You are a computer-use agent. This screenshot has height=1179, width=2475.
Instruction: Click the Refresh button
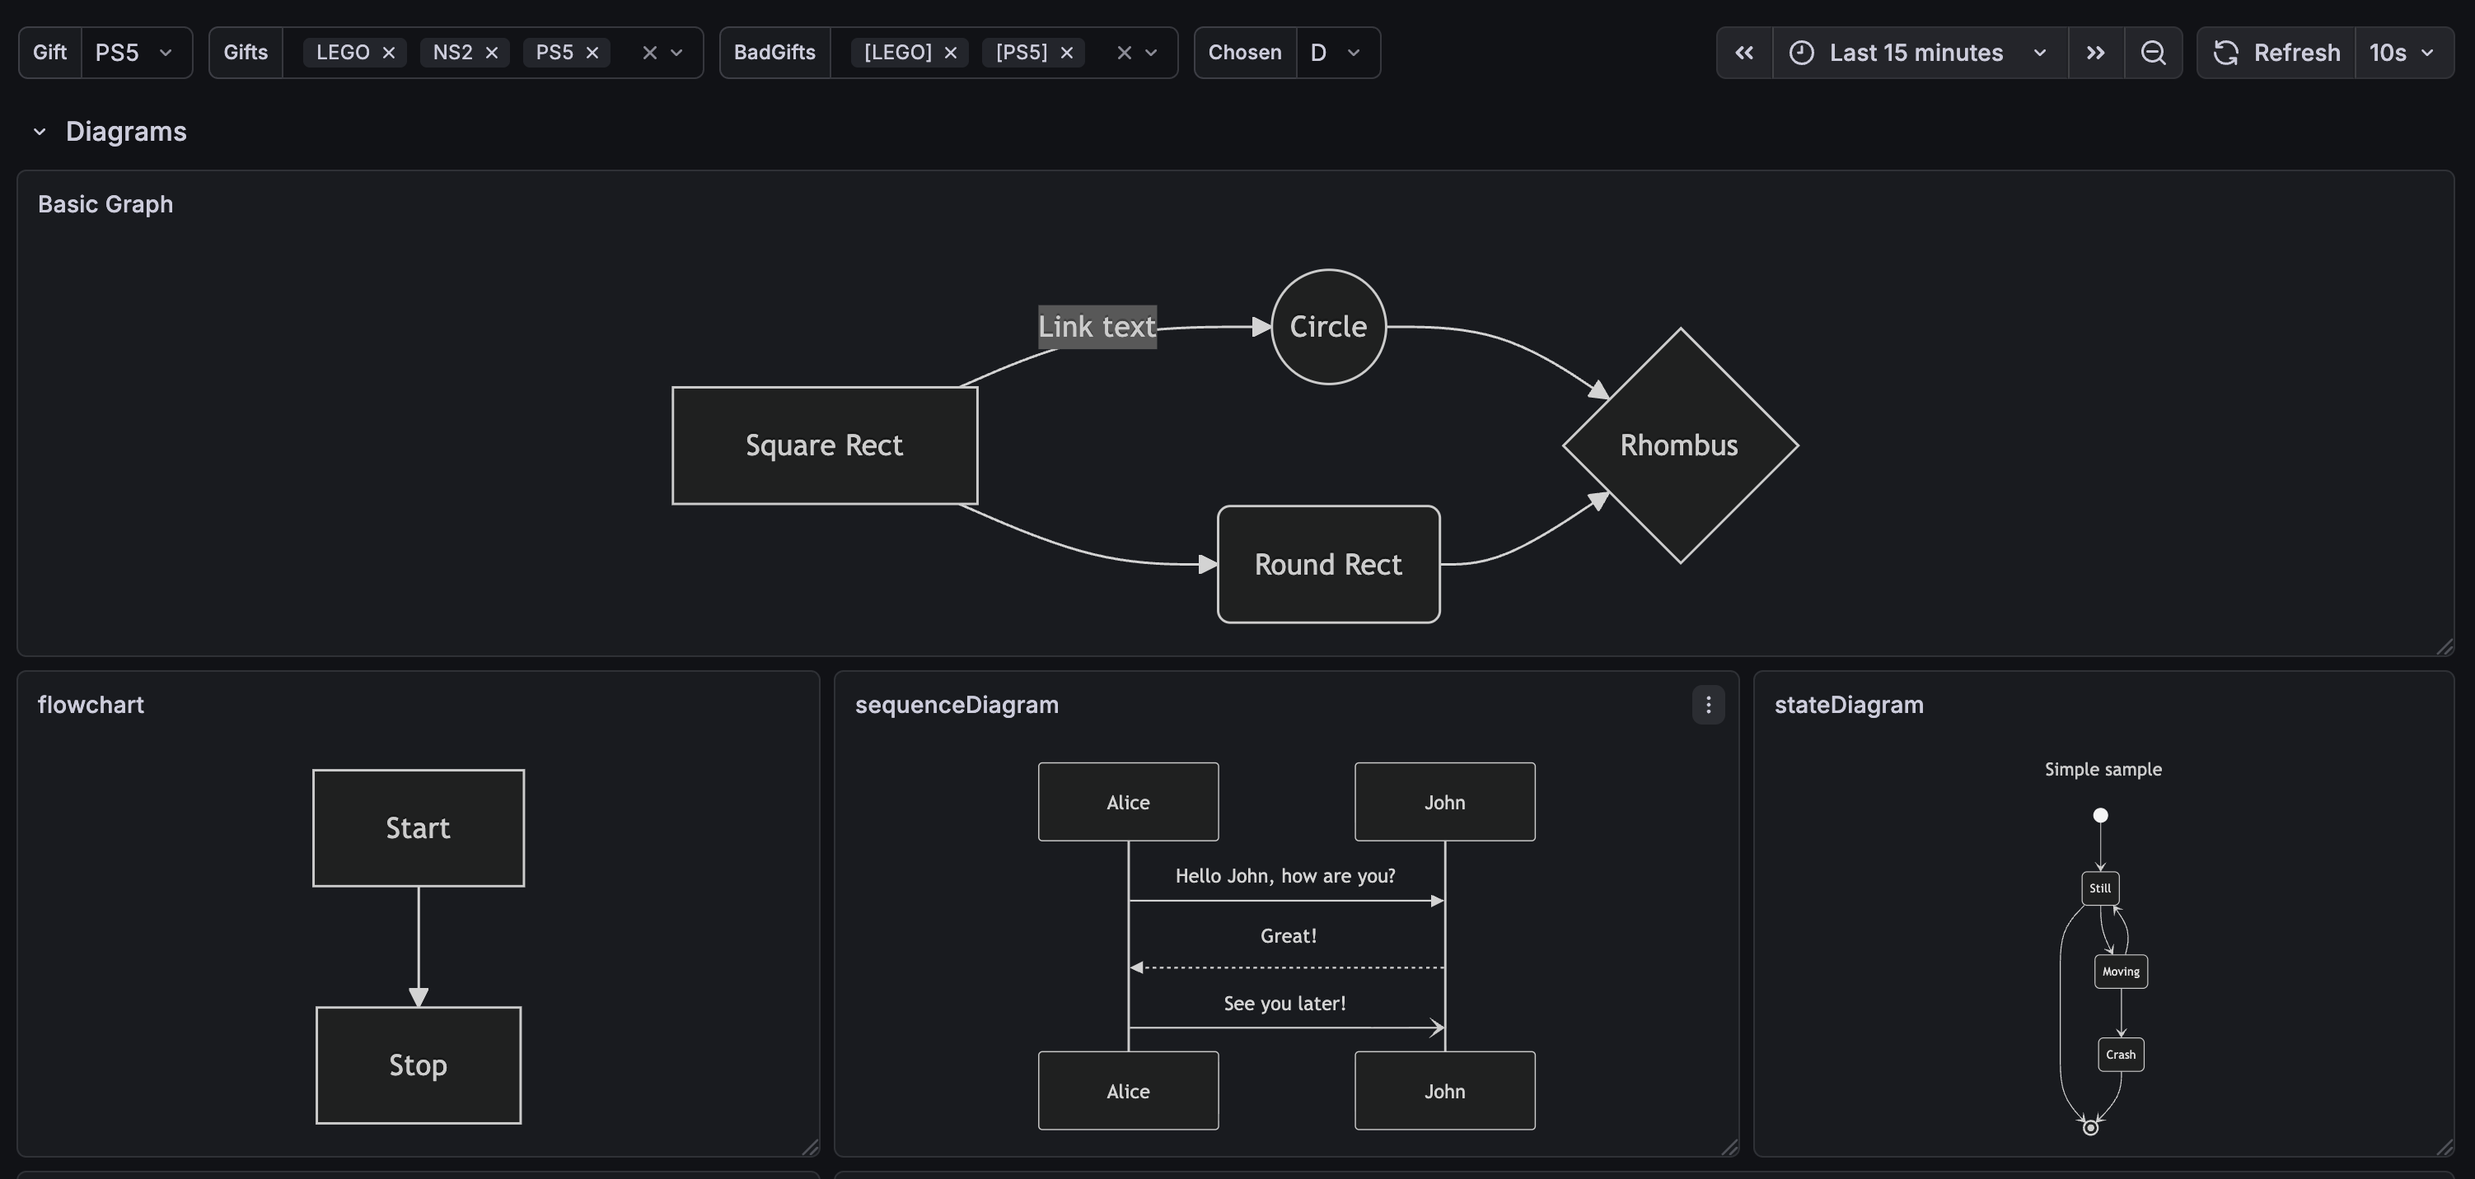tap(2296, 53)
